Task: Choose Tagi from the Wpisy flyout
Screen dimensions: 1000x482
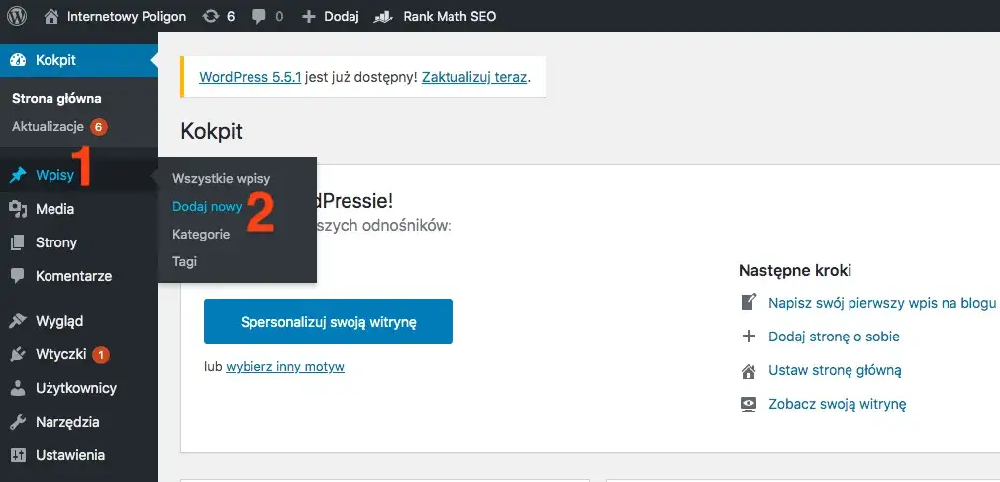Action: click(185, 262)
